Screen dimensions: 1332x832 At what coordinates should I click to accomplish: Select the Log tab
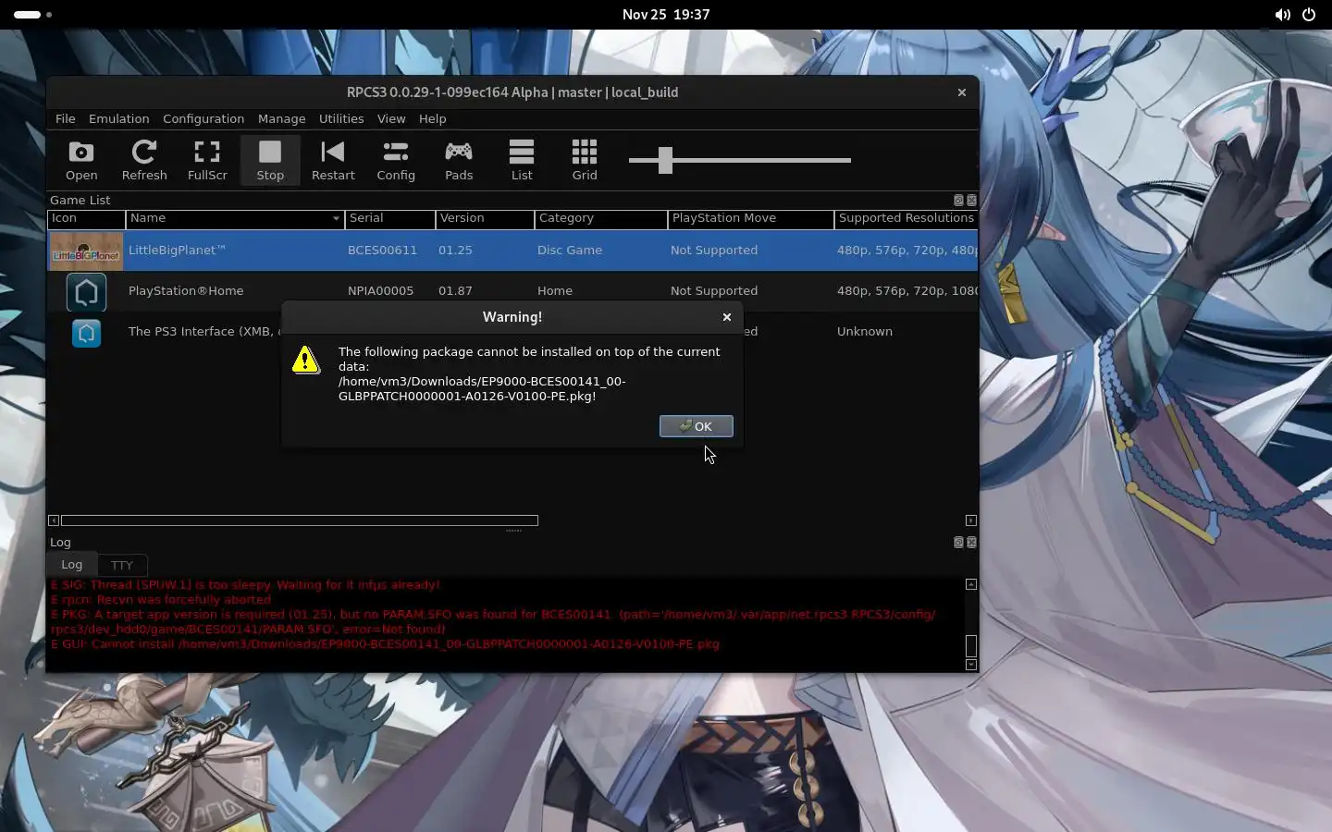click(x=71, y=564)
